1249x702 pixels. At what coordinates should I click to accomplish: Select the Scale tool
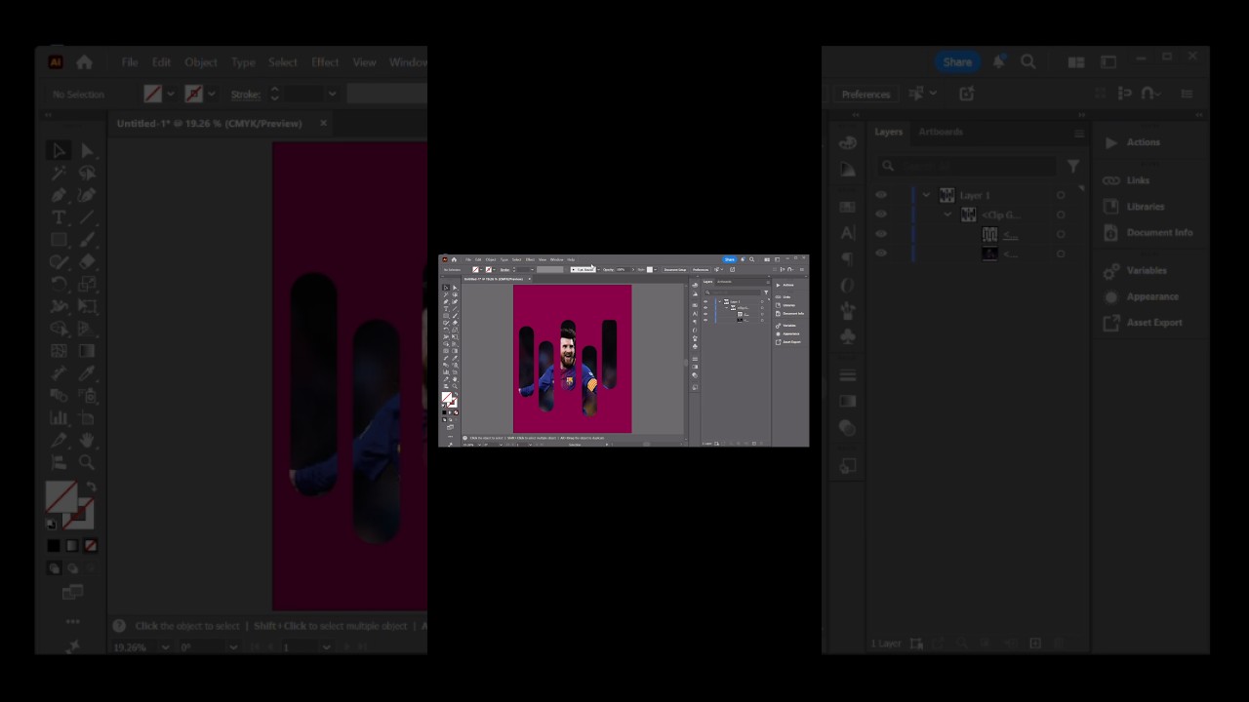coord(87,285)
